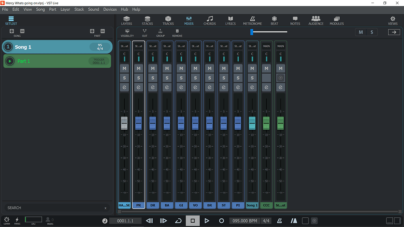Solo the DR channel strip

[x=153, y=78]
